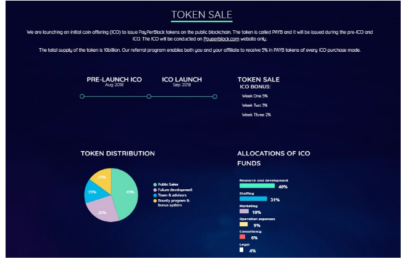Click the 15% yellow pie slice
This screenshot has width=405, height=259.
click(103, 178)
